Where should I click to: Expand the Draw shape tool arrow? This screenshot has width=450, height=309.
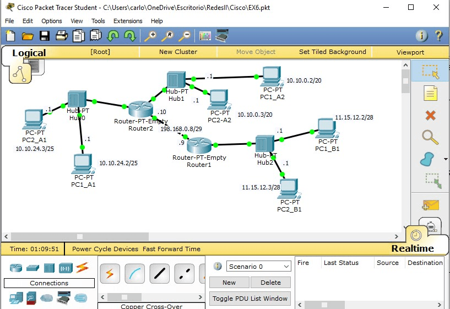click(446, 160)
